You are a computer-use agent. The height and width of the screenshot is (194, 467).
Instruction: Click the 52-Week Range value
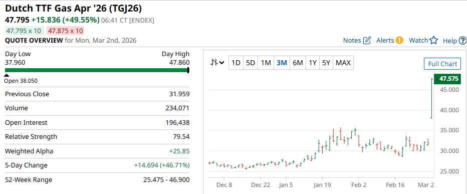166,179
